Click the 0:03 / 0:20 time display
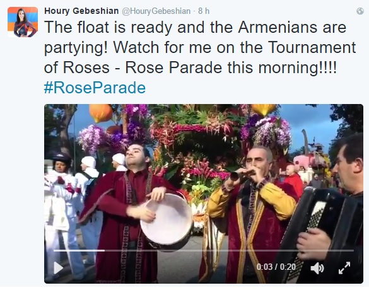The height and width of the screenshot is (290, 369). (x=276, y=267)
